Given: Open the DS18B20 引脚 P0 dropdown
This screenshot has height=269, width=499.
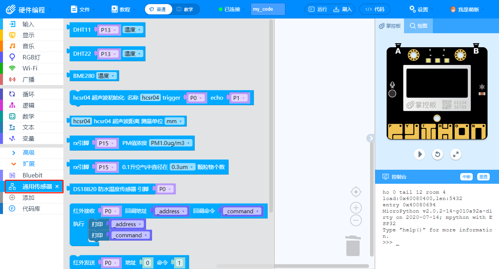Looking at the screenshot, I should [x=165, y=189].
